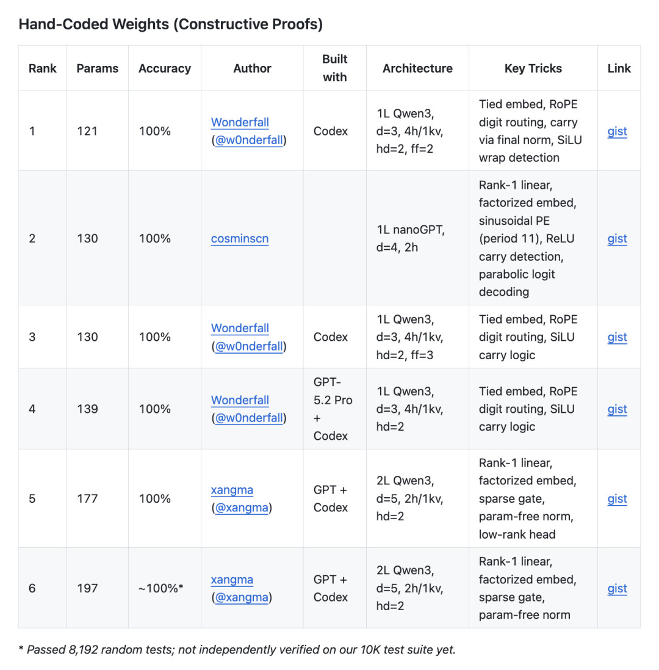Viewport: 659px width, 670px height.
Task: Open the gist link for the 197-params entry
Action: point(617,588)
